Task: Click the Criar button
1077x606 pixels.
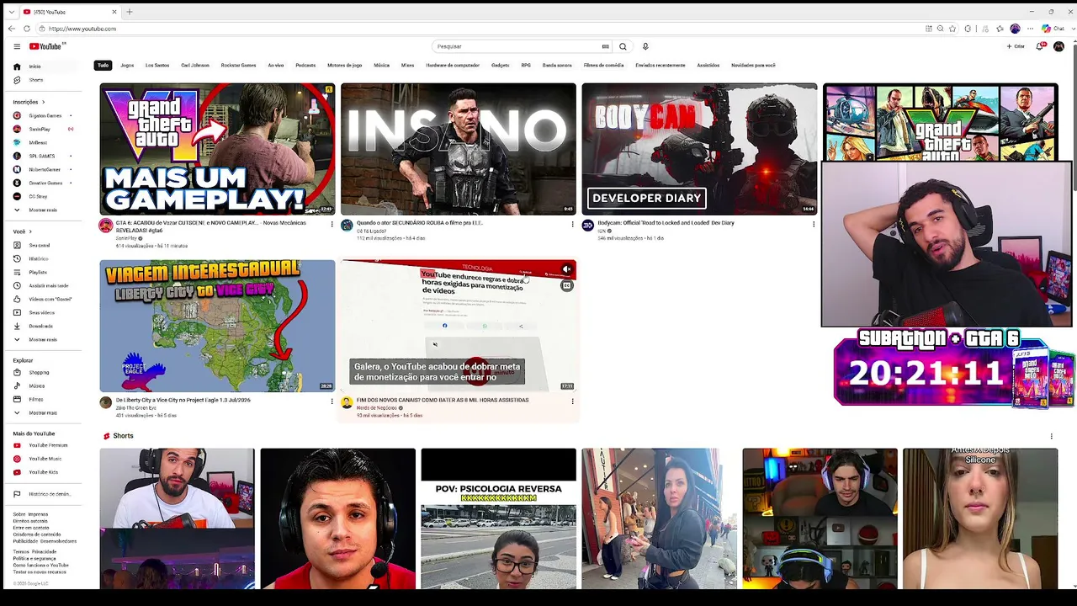Action: [1016, 46]
